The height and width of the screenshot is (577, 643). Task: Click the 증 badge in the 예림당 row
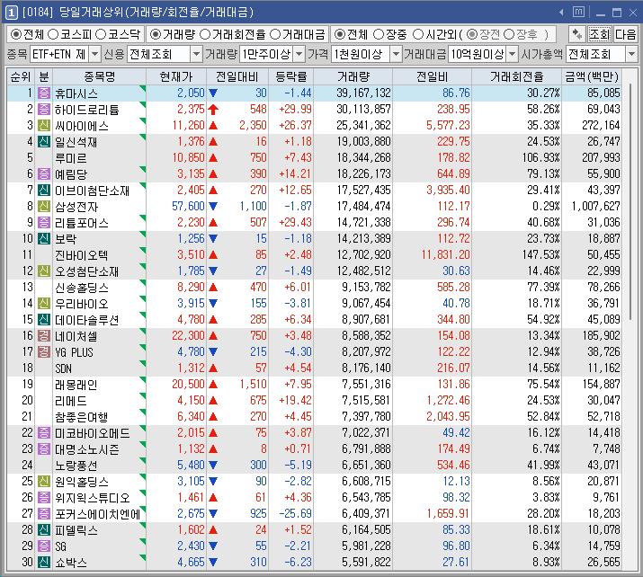(x=44, y=173)
